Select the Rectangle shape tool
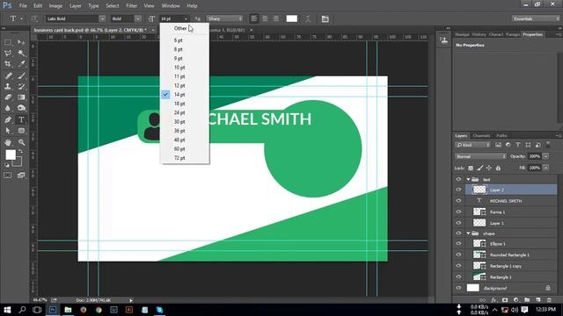Viewport: 563px width, 316px height. click(x=21, y=131)
